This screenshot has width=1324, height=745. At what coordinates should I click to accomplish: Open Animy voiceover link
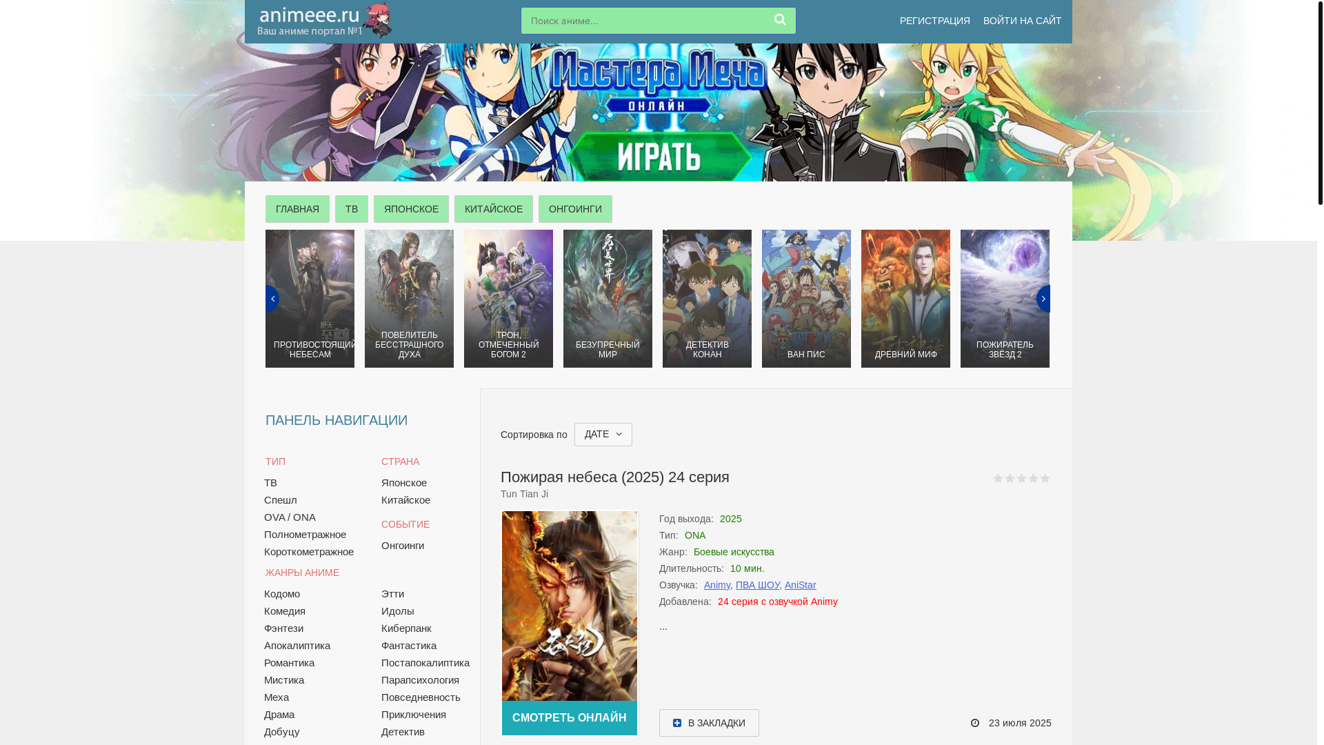[717, 585]
